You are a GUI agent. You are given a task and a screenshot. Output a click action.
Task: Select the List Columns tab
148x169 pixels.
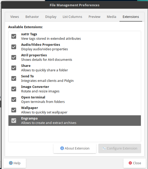pyautogui.click(x=72, y=17)
